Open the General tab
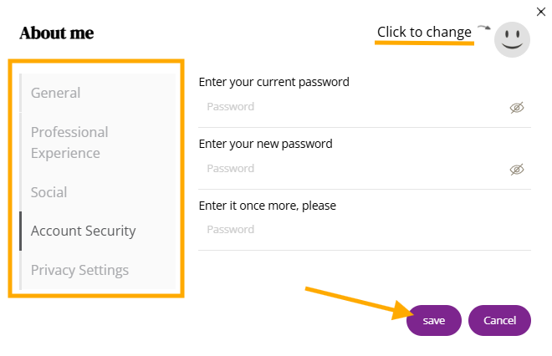Image resolution: width=552 pixels, height=356 pixels. coord(55,93)
